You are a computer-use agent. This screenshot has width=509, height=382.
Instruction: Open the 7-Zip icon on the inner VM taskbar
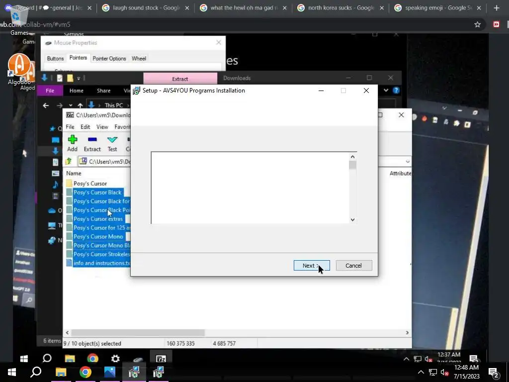click(x=161, y=358)
